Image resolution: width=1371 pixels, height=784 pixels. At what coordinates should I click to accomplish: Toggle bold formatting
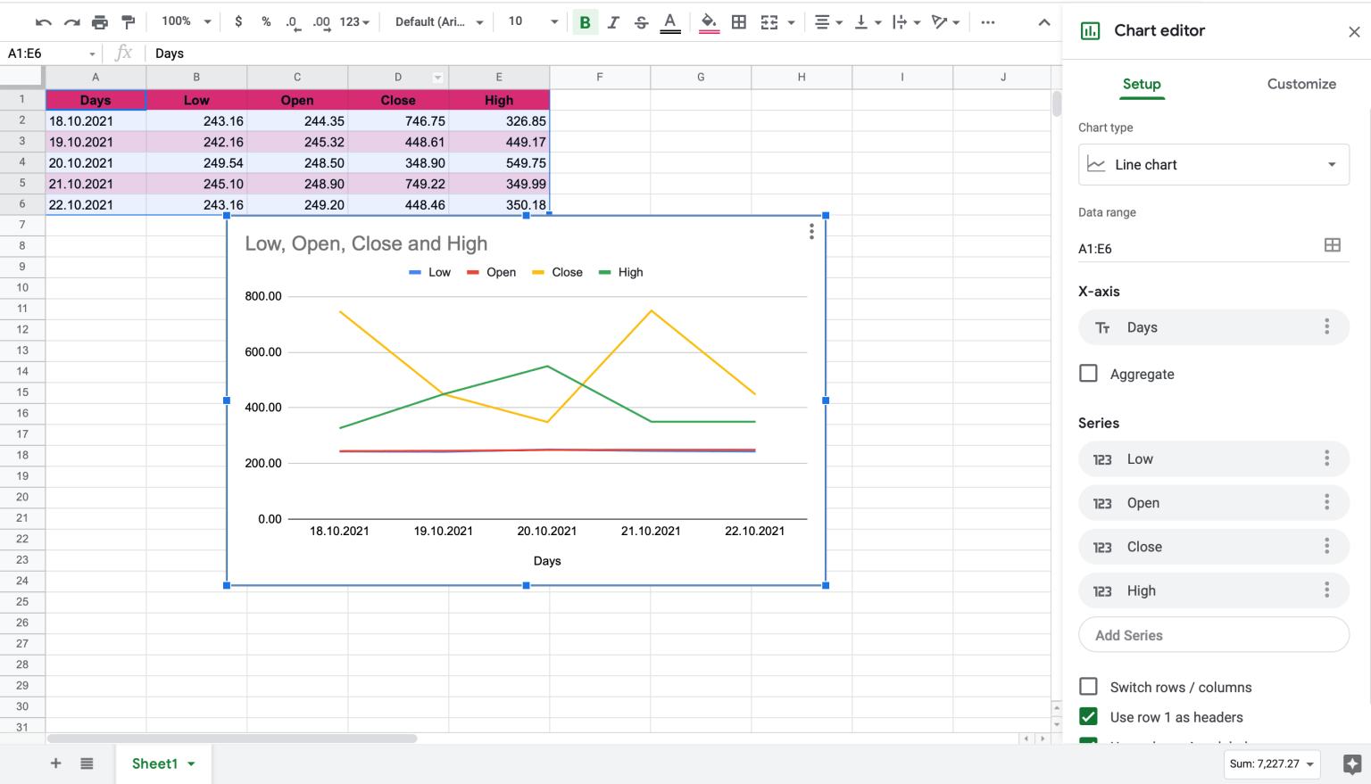(x=585, y=21)
